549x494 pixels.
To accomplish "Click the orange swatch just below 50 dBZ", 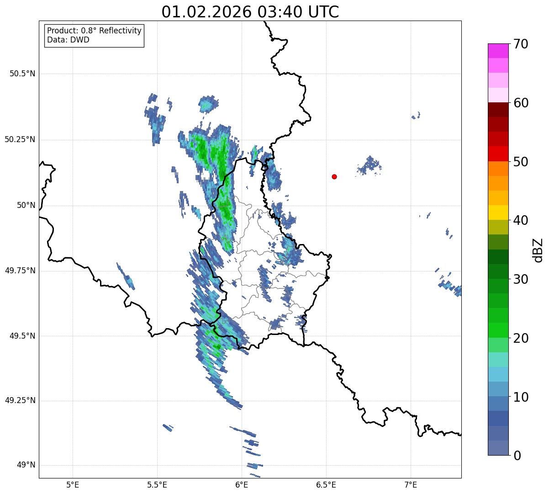I will pos(498,169).
